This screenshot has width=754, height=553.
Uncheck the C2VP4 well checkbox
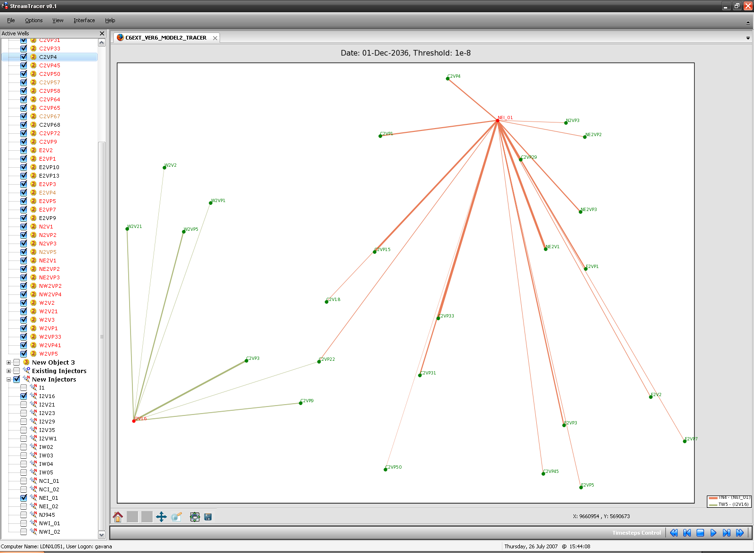[x=24, y=57]
